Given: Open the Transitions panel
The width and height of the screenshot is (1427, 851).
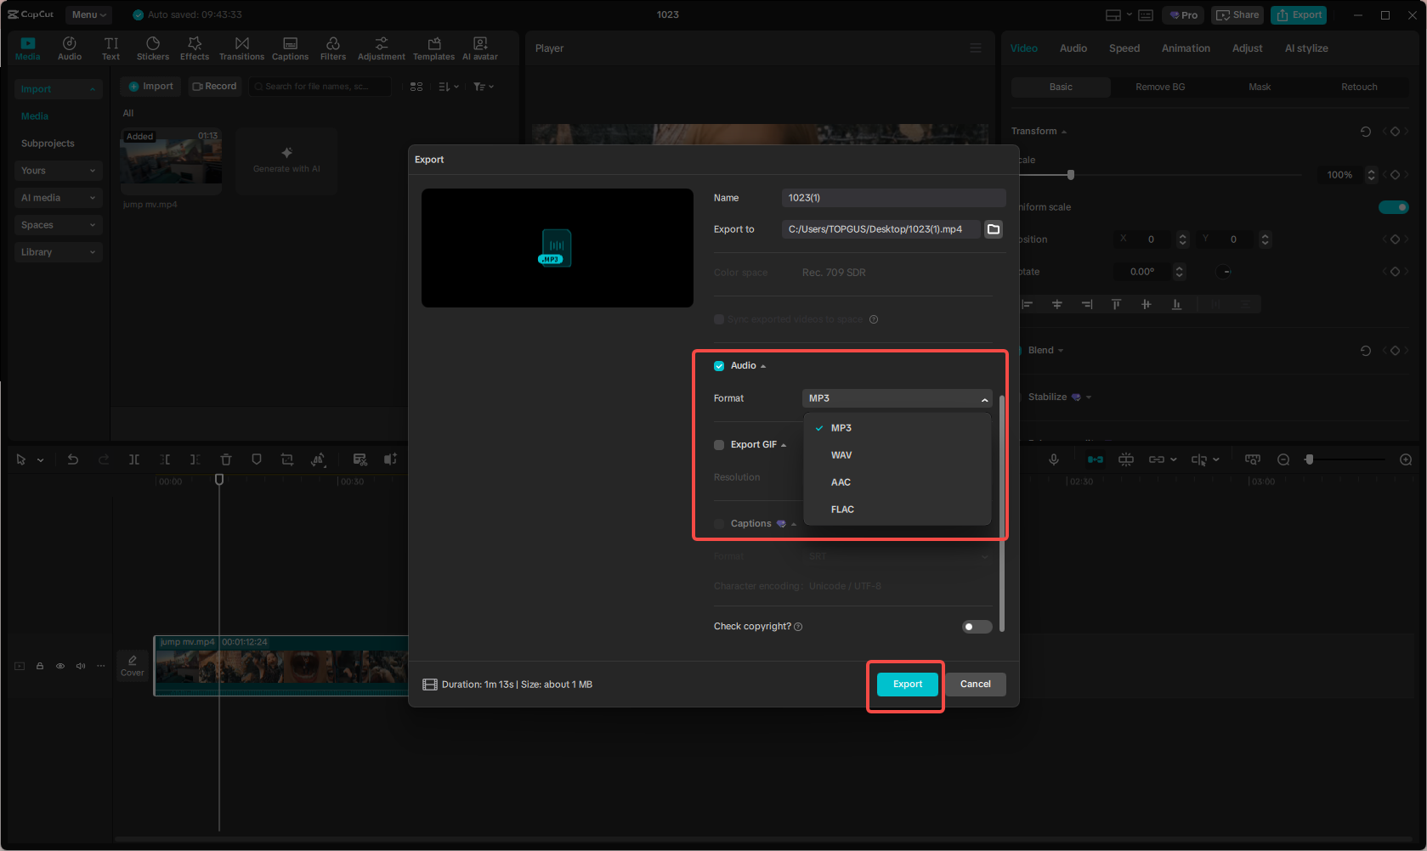Looking at the screenshot, I should (x=241, y=47).
